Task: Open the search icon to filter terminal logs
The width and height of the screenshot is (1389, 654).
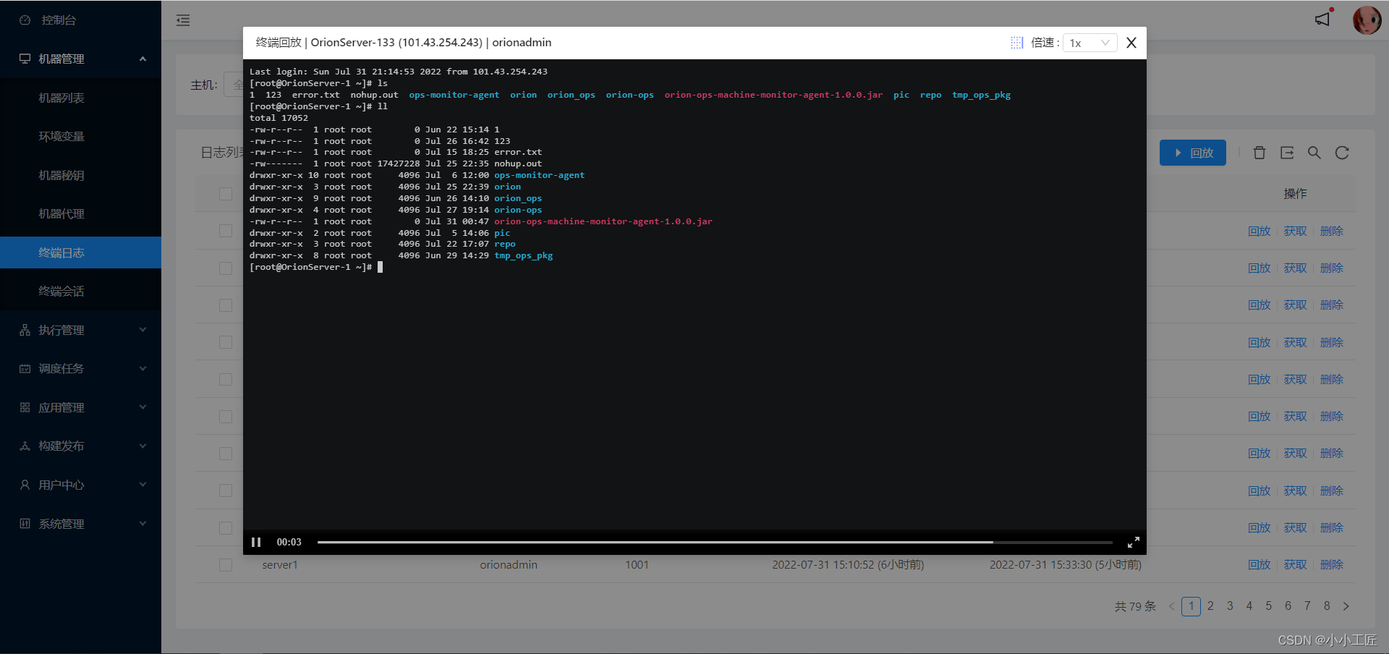Action: pyautogui.click(x=1314, y=153)
